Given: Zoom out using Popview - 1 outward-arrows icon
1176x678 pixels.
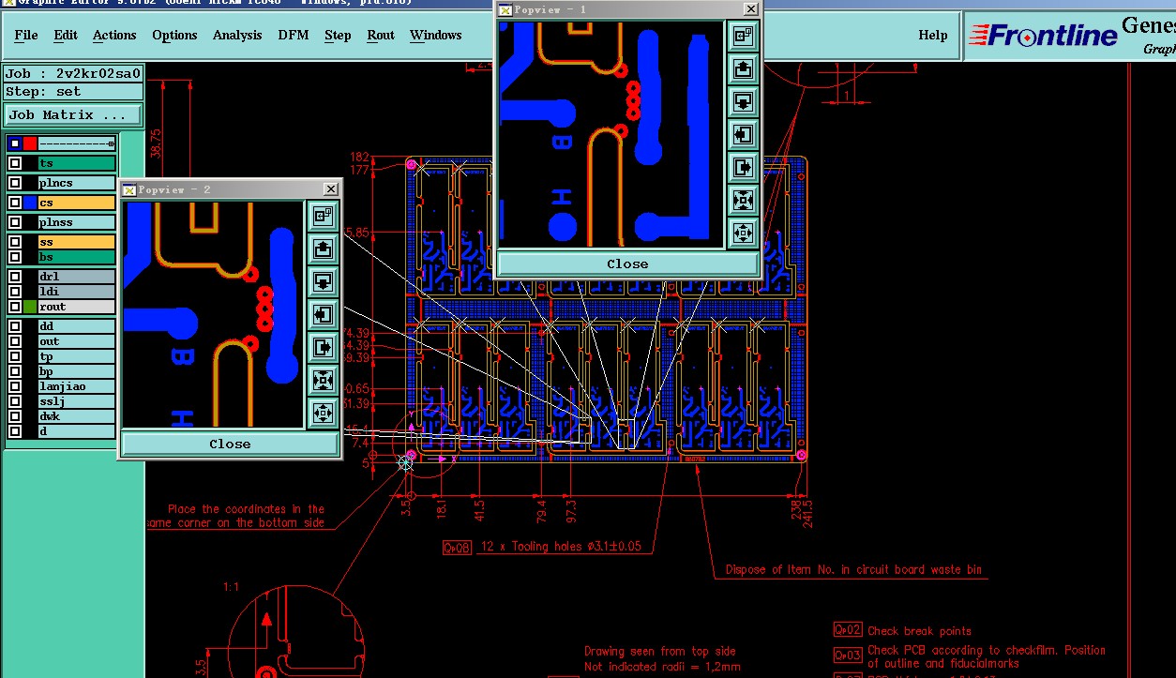Looking at the screenshot, I should click(x=743, y=233).
